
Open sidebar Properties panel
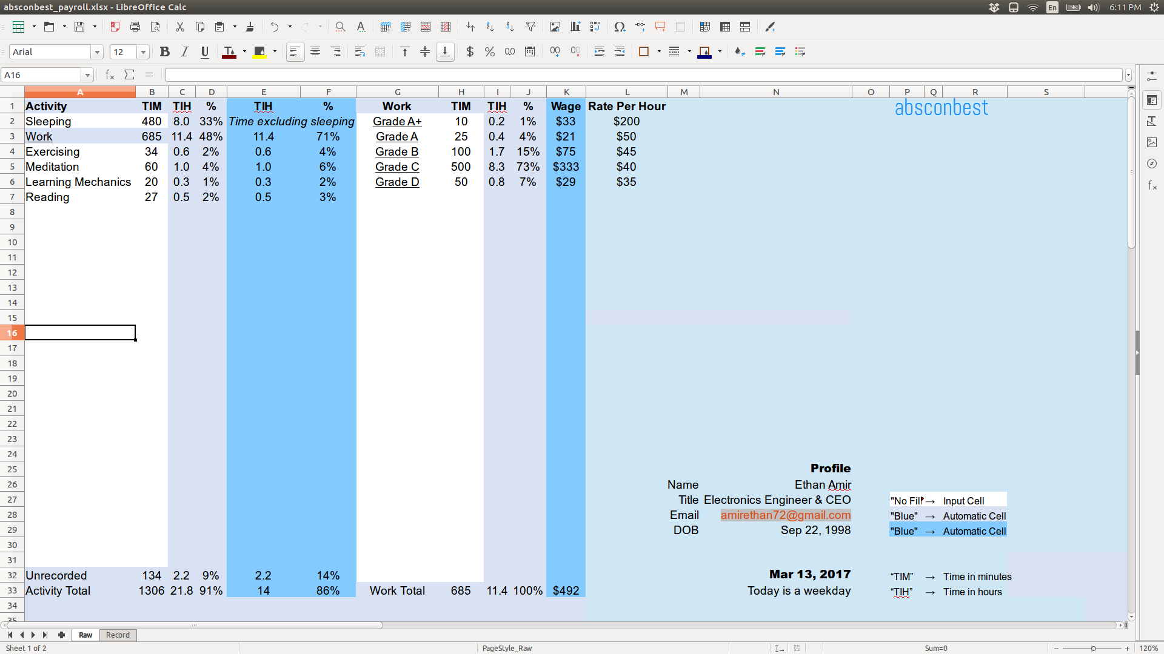(x=1152, y=100)
